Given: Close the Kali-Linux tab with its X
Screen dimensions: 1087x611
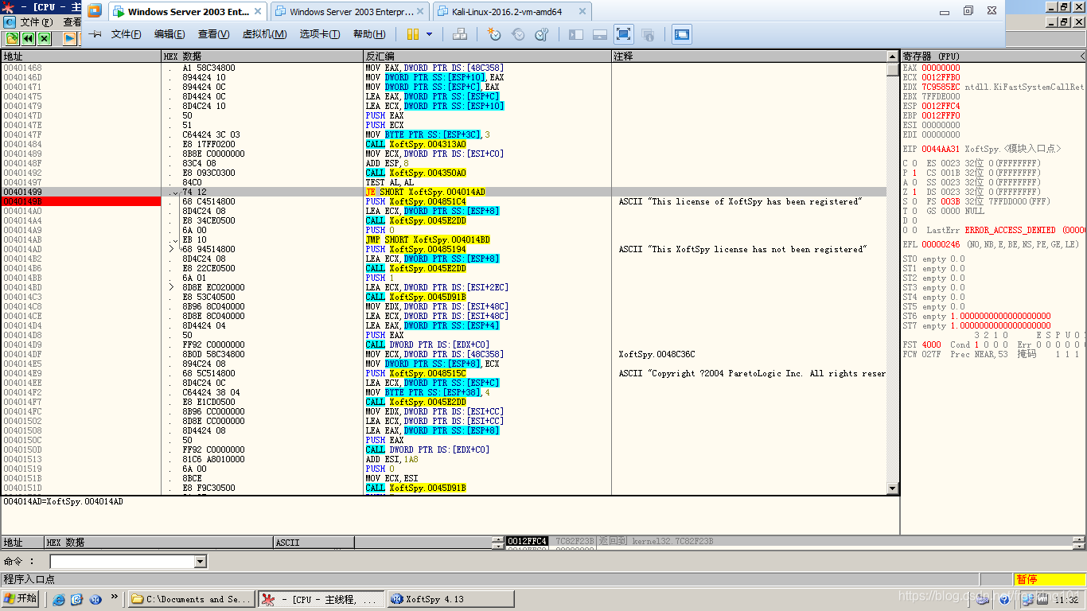Looking at the screenshot, I should click(581, 12).
